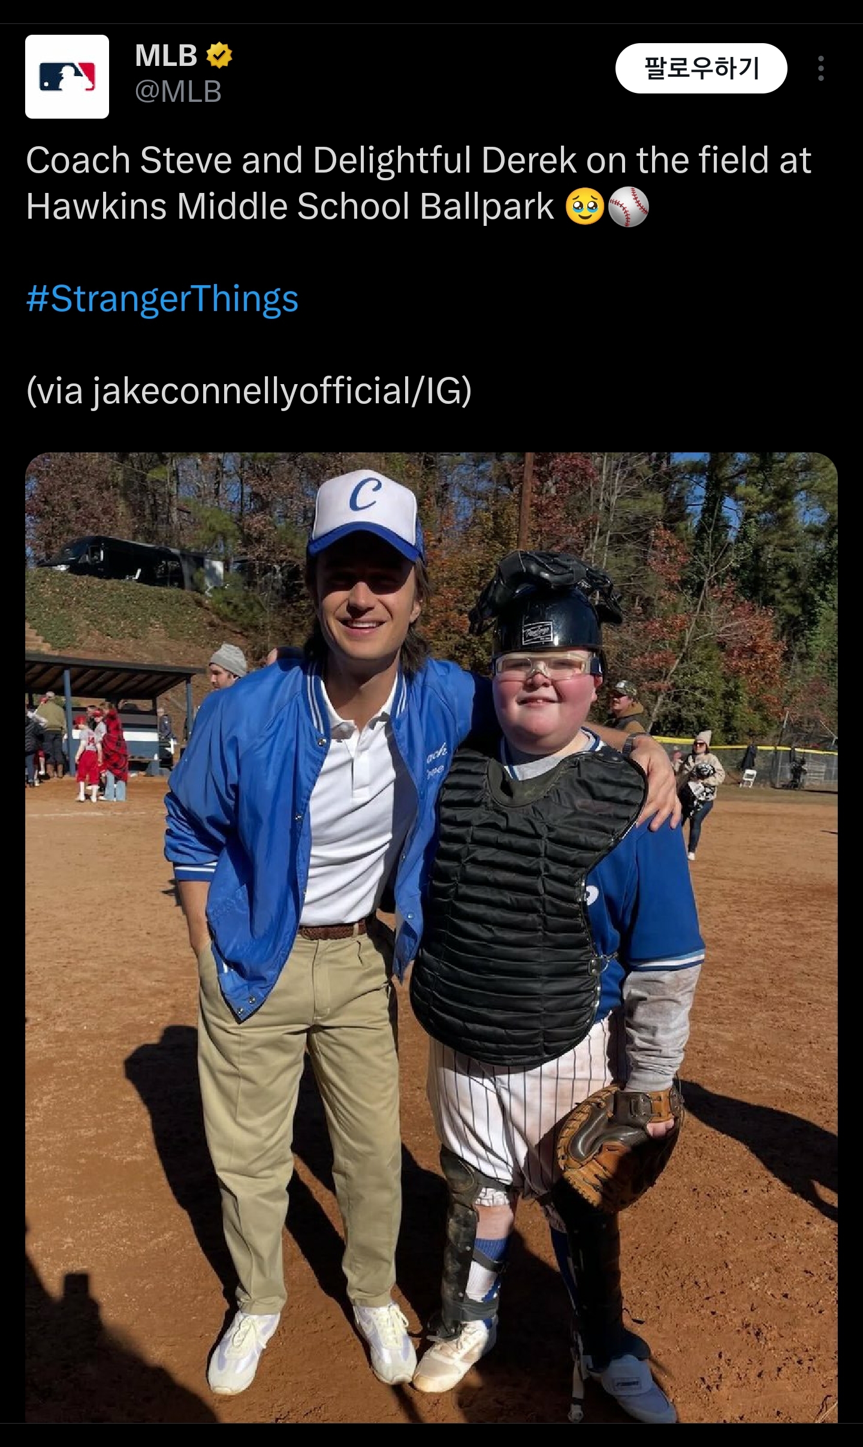Click the teary-eyed smiling emoji
The width and height of the screenshot is (863, 1447).
584,207
